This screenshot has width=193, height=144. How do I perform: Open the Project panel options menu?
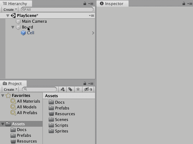pos(91,84)
